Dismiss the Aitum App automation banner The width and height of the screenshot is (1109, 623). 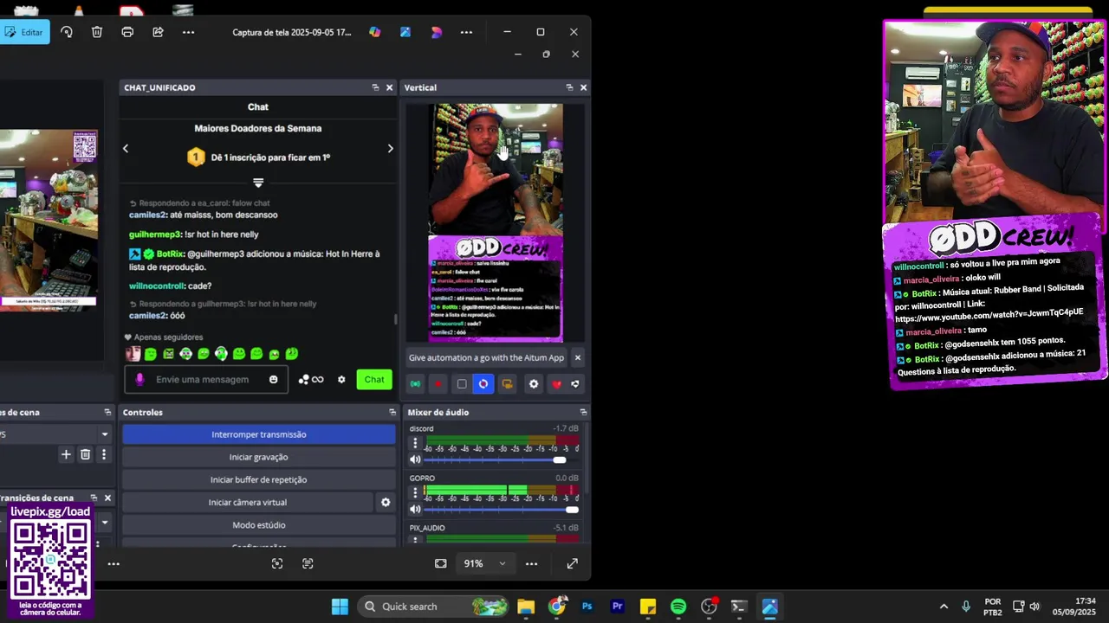click(x=578, y=357)
